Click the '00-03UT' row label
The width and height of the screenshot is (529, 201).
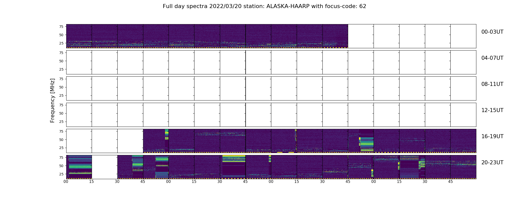tap(492, 32)
